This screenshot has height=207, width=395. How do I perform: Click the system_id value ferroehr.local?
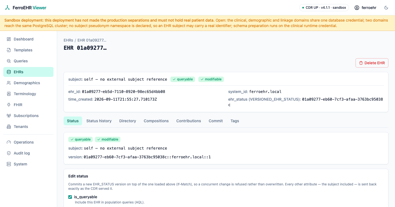tap(265, 92)
